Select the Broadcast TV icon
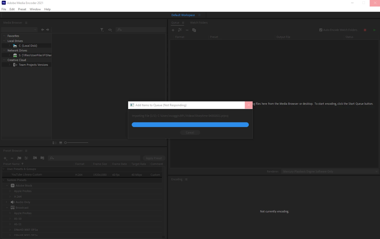The image size is (380, 239). 13,208
